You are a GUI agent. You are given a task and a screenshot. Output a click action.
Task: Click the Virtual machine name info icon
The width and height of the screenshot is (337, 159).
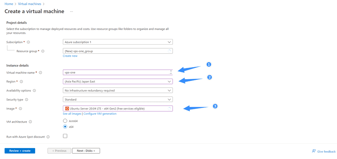pyautogui.click(x=40, y=73)
